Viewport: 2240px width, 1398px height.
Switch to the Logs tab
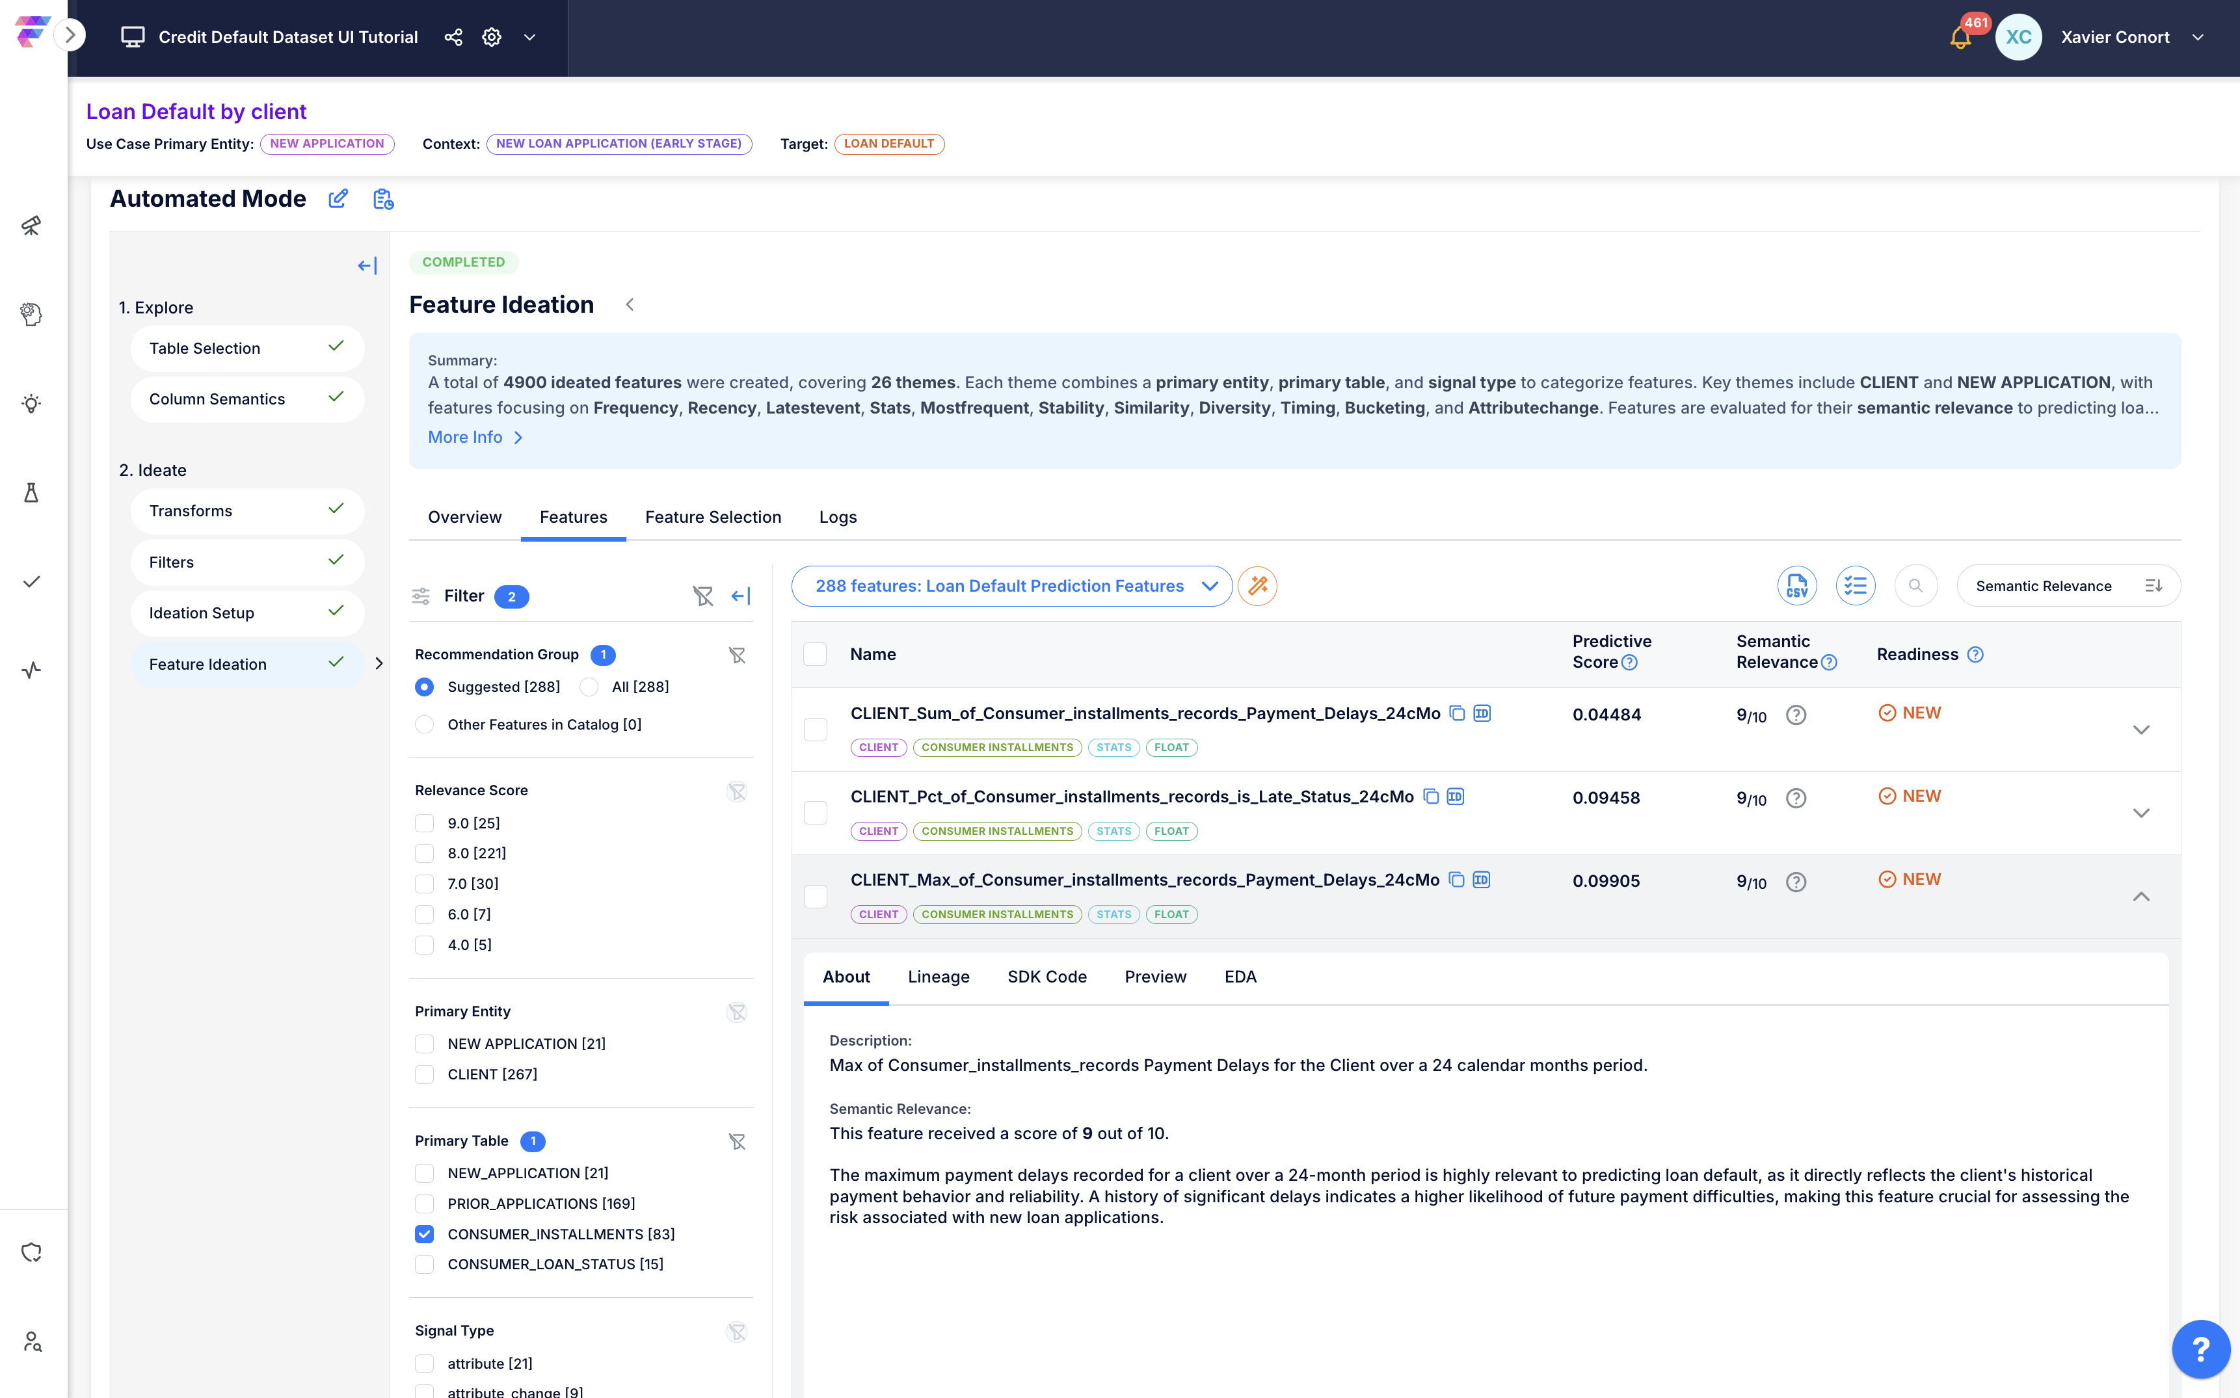click(x=838, y=517)
